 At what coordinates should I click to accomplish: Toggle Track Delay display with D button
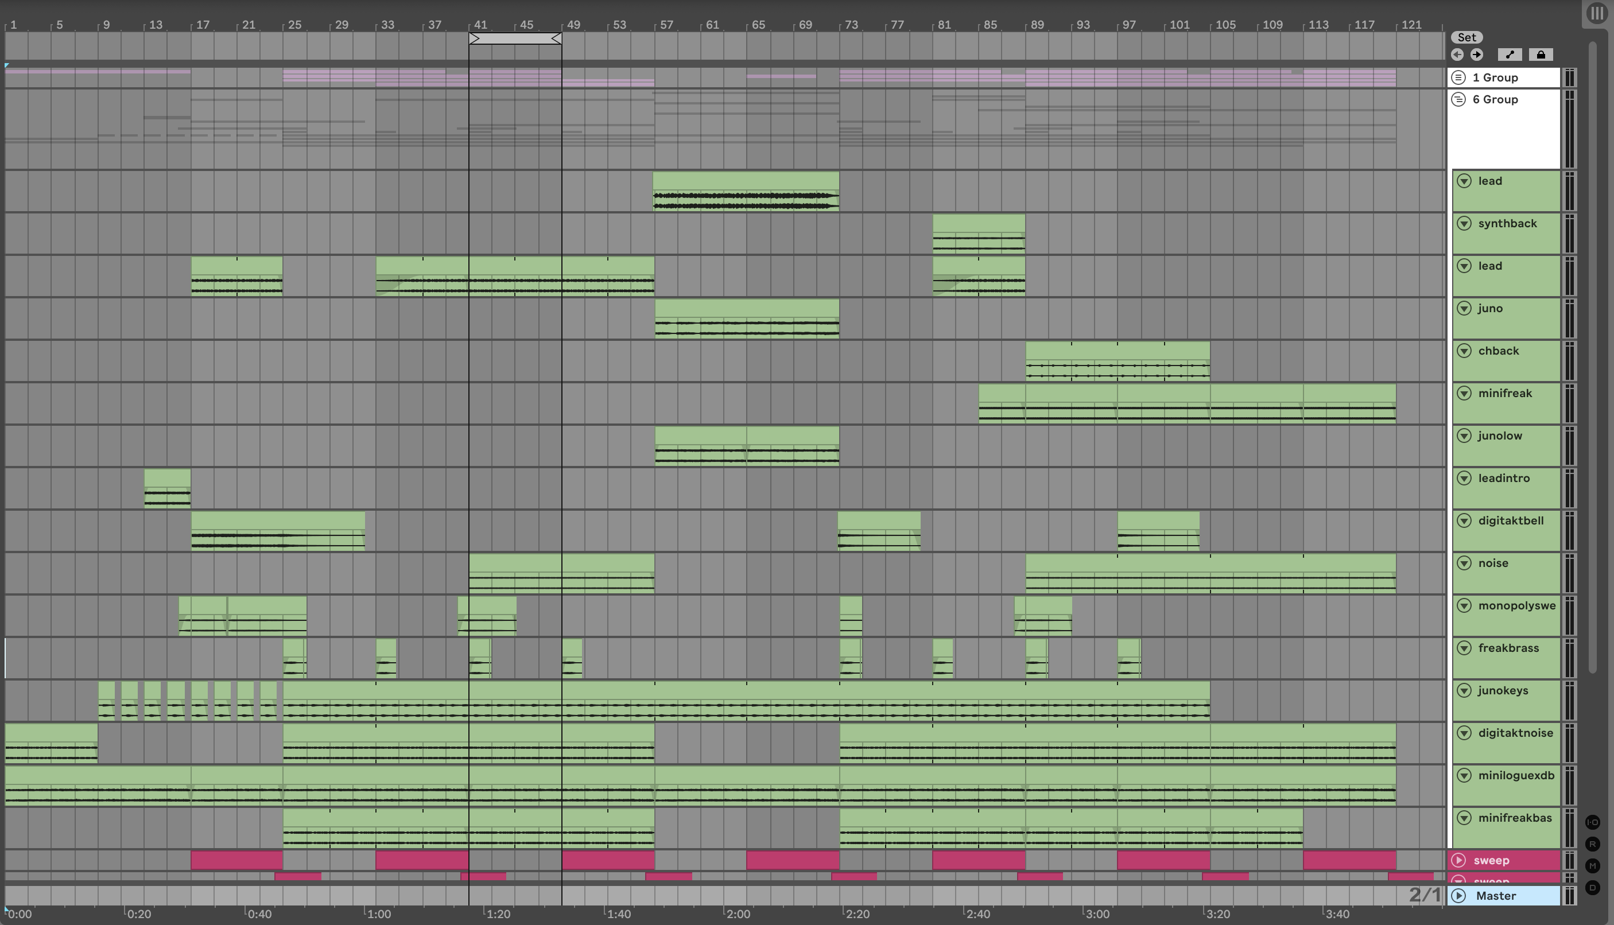click(x=1592, y=887)
